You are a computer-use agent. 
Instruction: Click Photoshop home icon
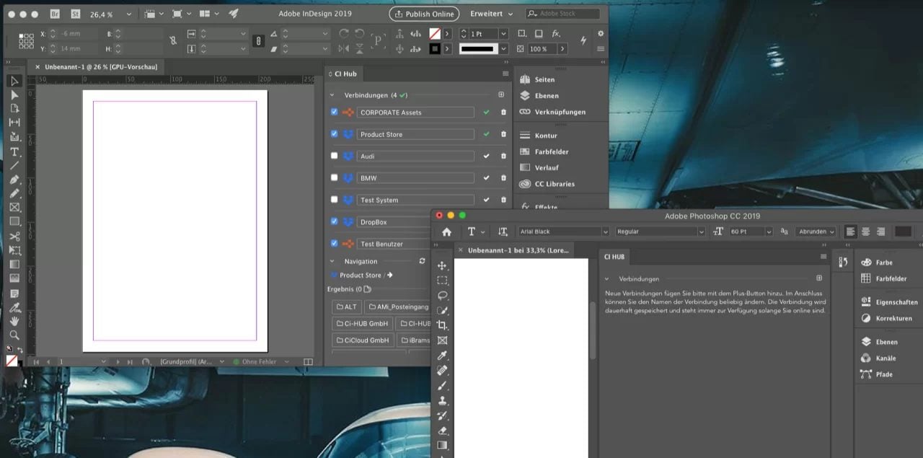(x=446, y=232)
